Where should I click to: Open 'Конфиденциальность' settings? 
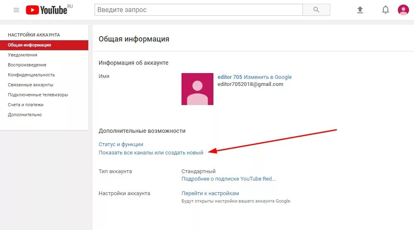[31, 75]
